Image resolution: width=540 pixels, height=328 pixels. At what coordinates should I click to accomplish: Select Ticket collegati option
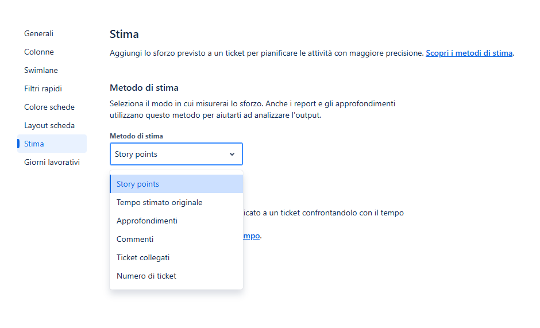(x=176, y=257)
